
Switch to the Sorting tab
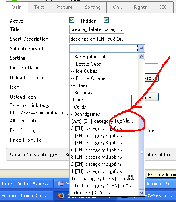[93, 7]
